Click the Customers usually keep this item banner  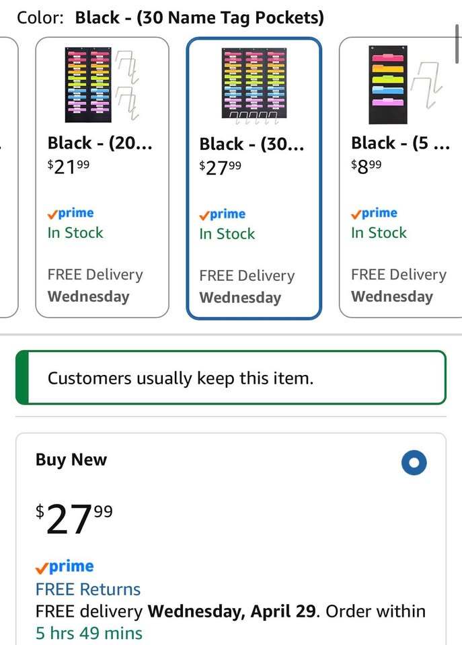click(231, 378)
